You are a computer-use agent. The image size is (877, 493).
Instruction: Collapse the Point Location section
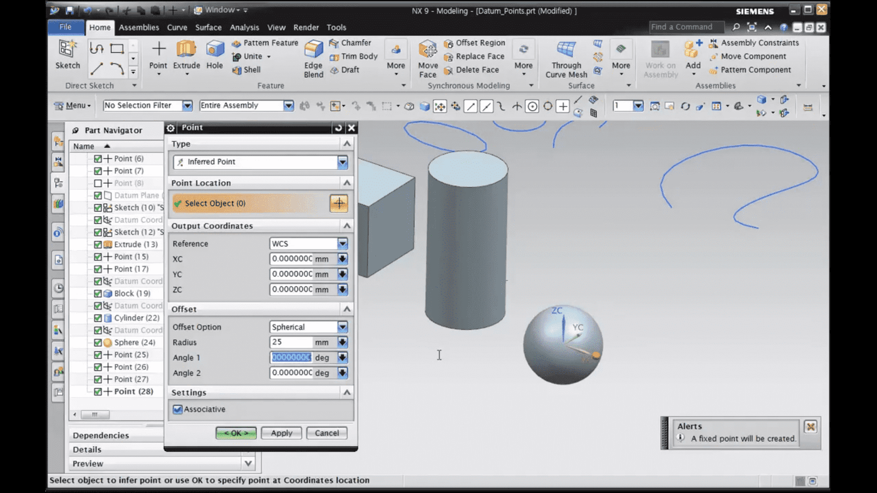point(346,183)
